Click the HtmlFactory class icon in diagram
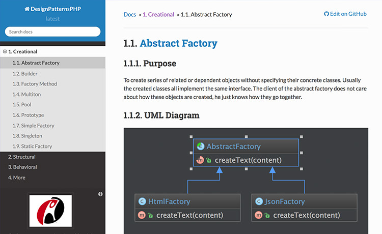The image size is (382, 234). [142, 202]
